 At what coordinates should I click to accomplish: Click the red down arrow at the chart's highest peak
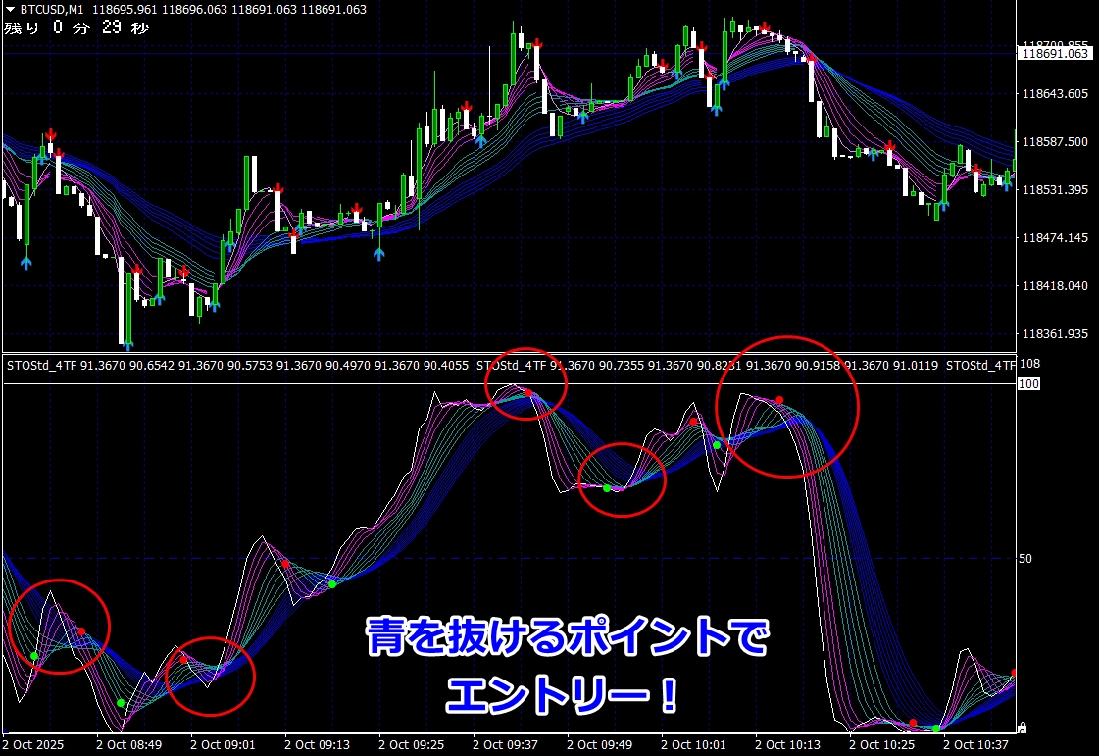pos(764,28)
